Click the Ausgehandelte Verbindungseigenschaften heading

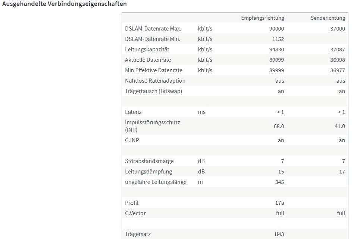point(64,4)
